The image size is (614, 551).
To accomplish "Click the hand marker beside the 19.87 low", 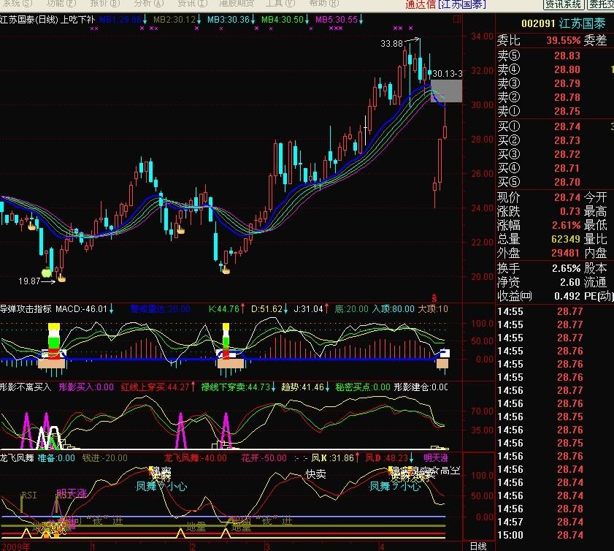I will (x=61, y=278).
